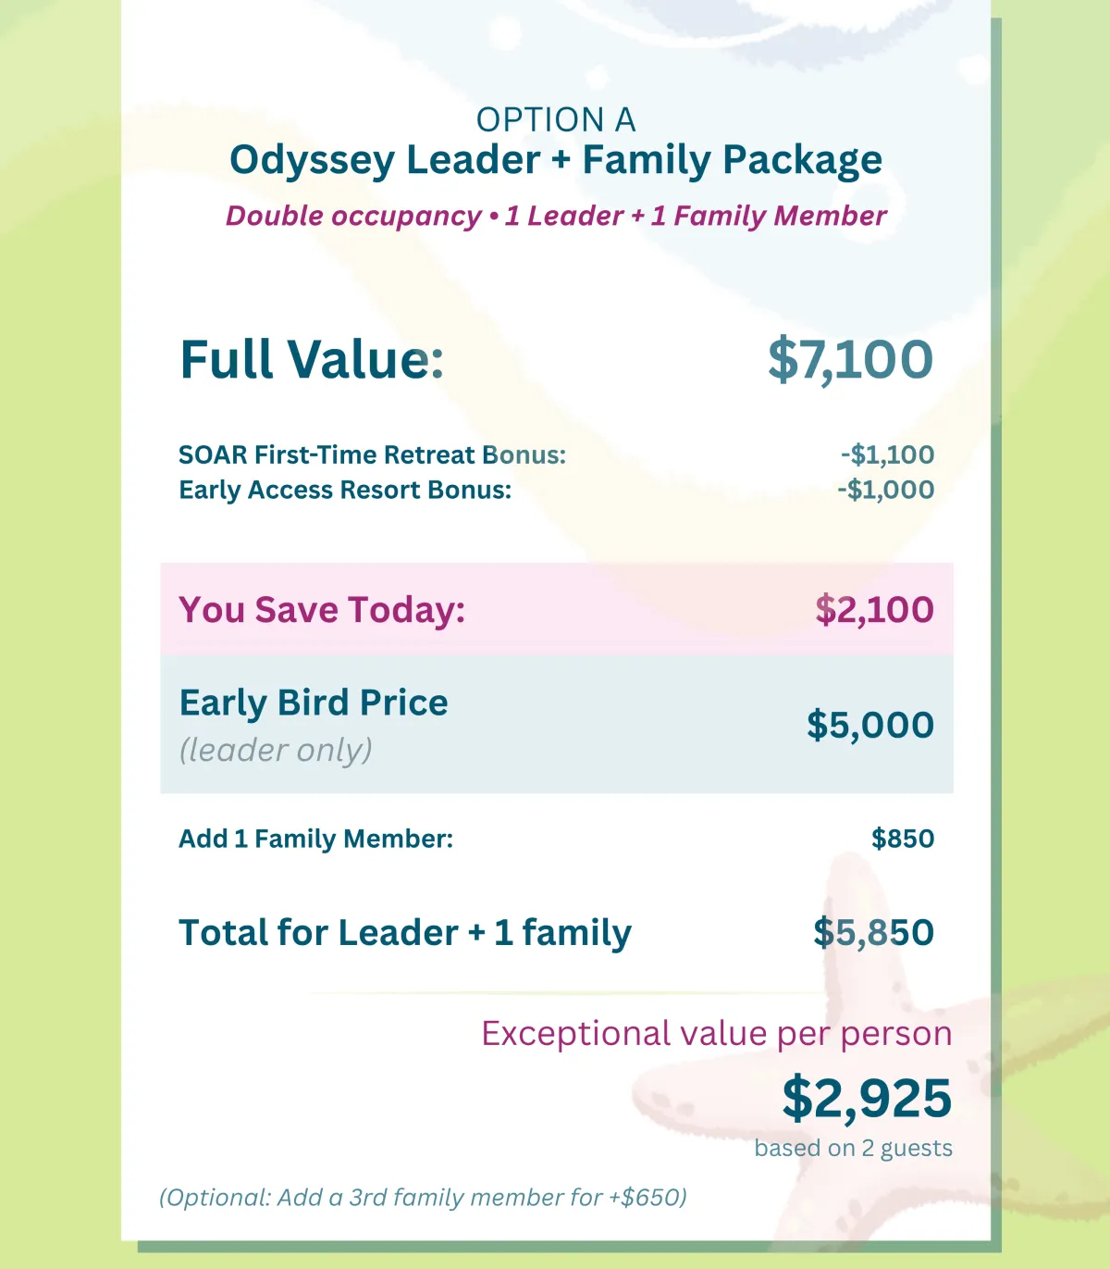Click Add 1 Family Member label
This screenshot has width=1110, height=1269.
[x=315, y=839]
